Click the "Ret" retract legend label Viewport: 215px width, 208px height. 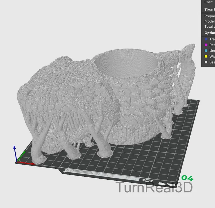(x=212, y=45)
